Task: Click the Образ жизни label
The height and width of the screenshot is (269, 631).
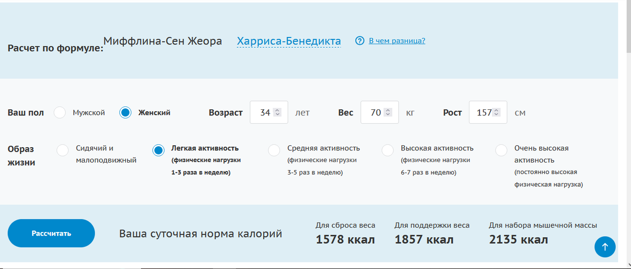Action: (x=21, y=155)
